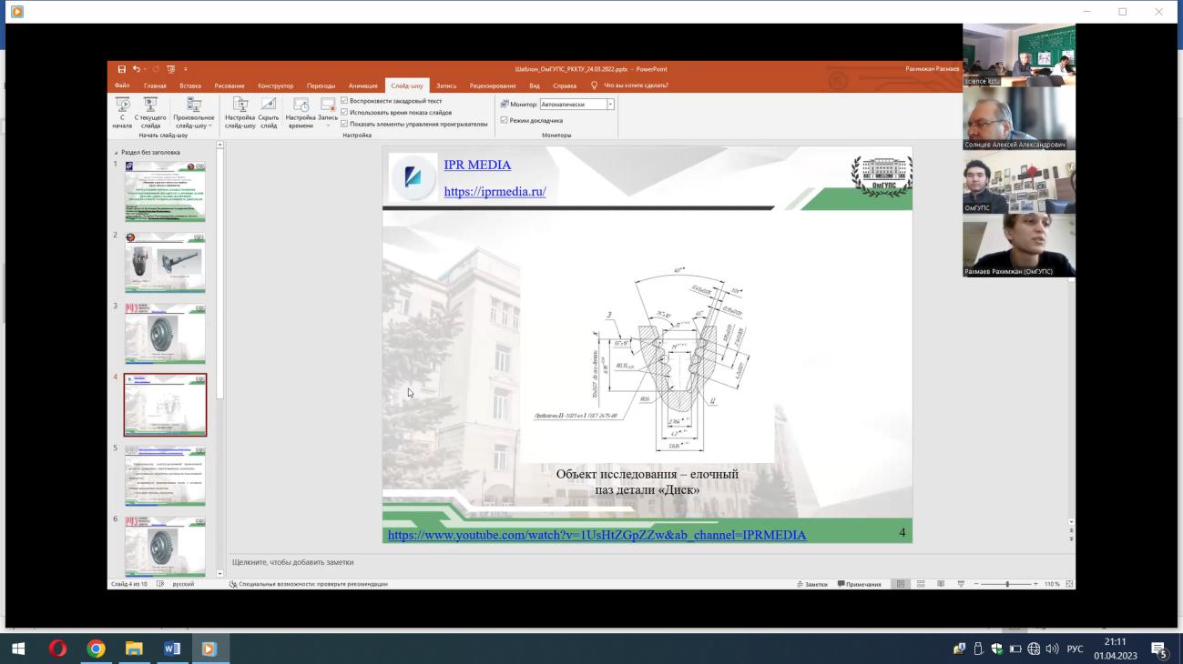
Task: Toggle 'Воспроизвести закадровый текст' checkbox
Action: pos(344,101)
